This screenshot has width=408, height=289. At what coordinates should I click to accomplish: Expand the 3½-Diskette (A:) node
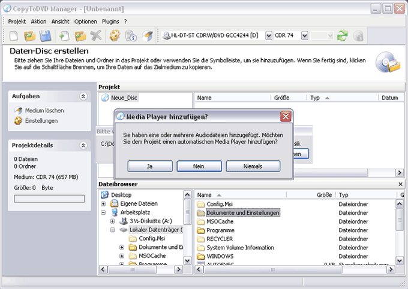[x=112, y=221]
